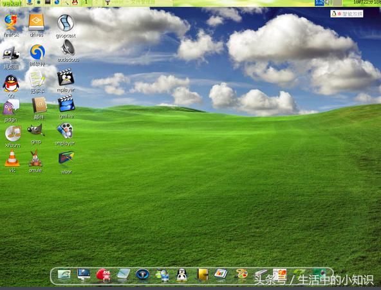Open the blue round speaker dock icon

click(x=142, y=275)
